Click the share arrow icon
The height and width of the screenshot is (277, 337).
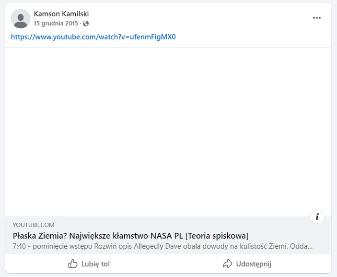(x=228, y=264)
